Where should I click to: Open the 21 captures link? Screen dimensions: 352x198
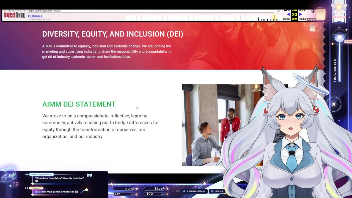coord(35,16)
